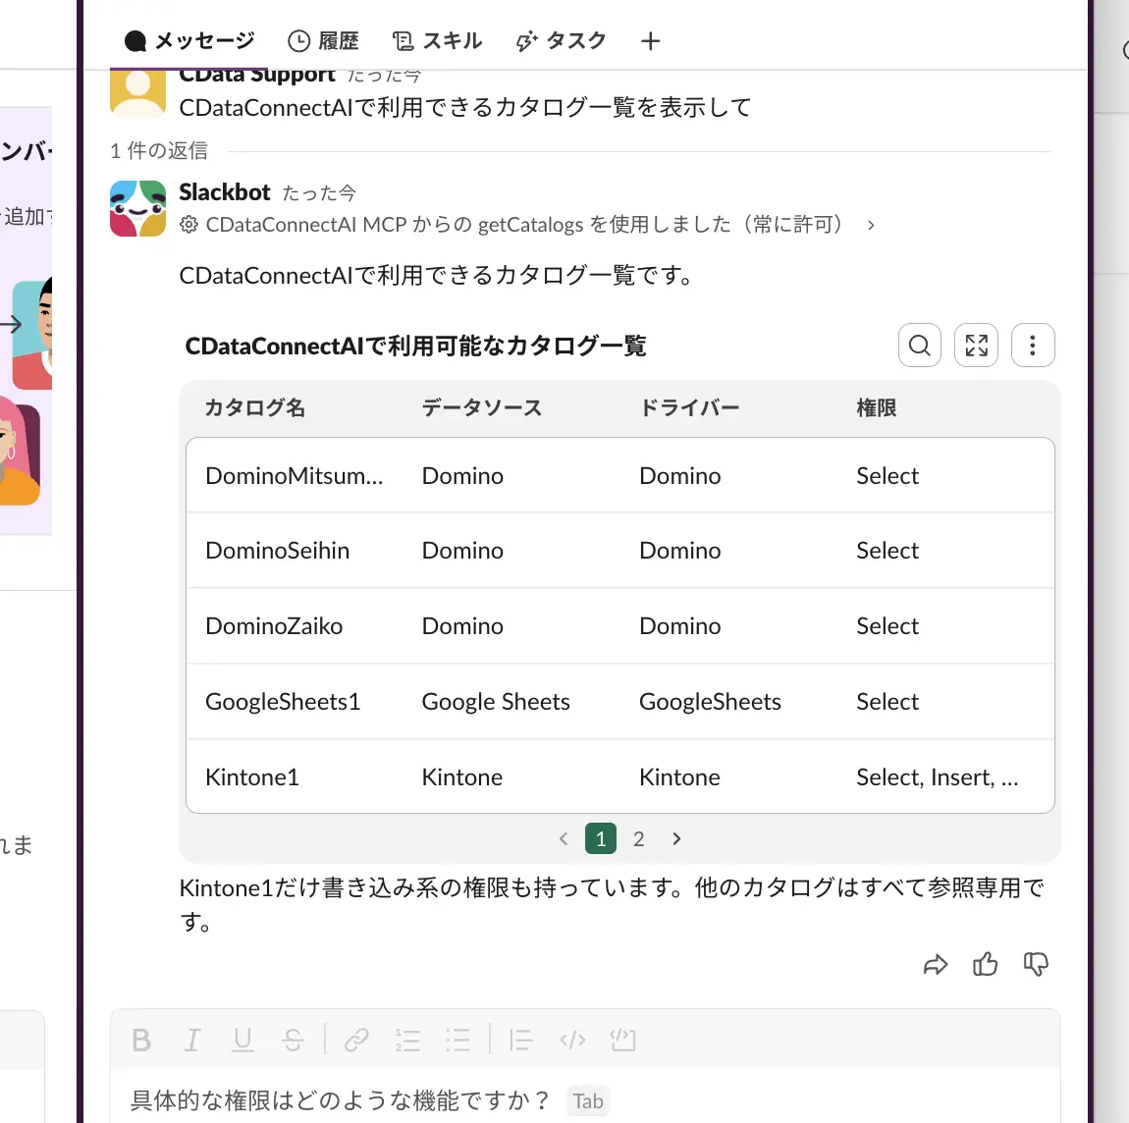Give thumbs down to the response
The height and width of the screenshot is (1123, 1129).
1036,964
